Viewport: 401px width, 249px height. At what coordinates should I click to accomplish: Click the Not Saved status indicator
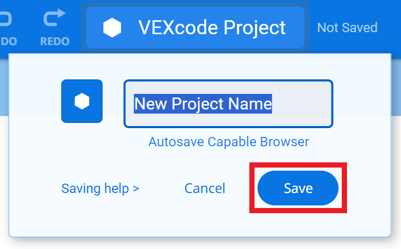coord(347,27)
